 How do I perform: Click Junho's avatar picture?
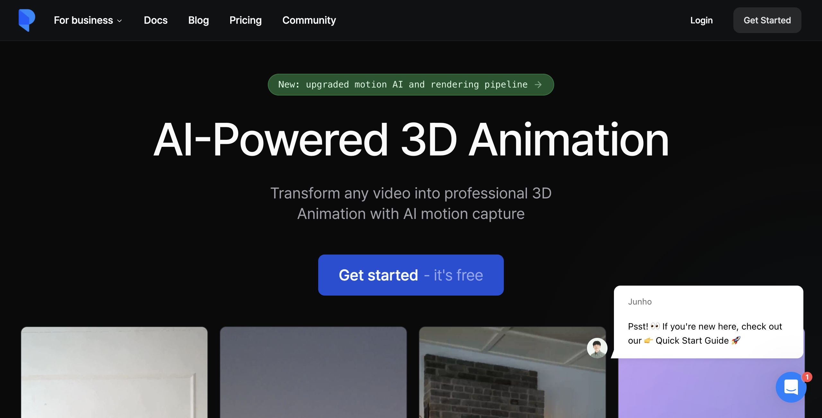coord(597,348)
